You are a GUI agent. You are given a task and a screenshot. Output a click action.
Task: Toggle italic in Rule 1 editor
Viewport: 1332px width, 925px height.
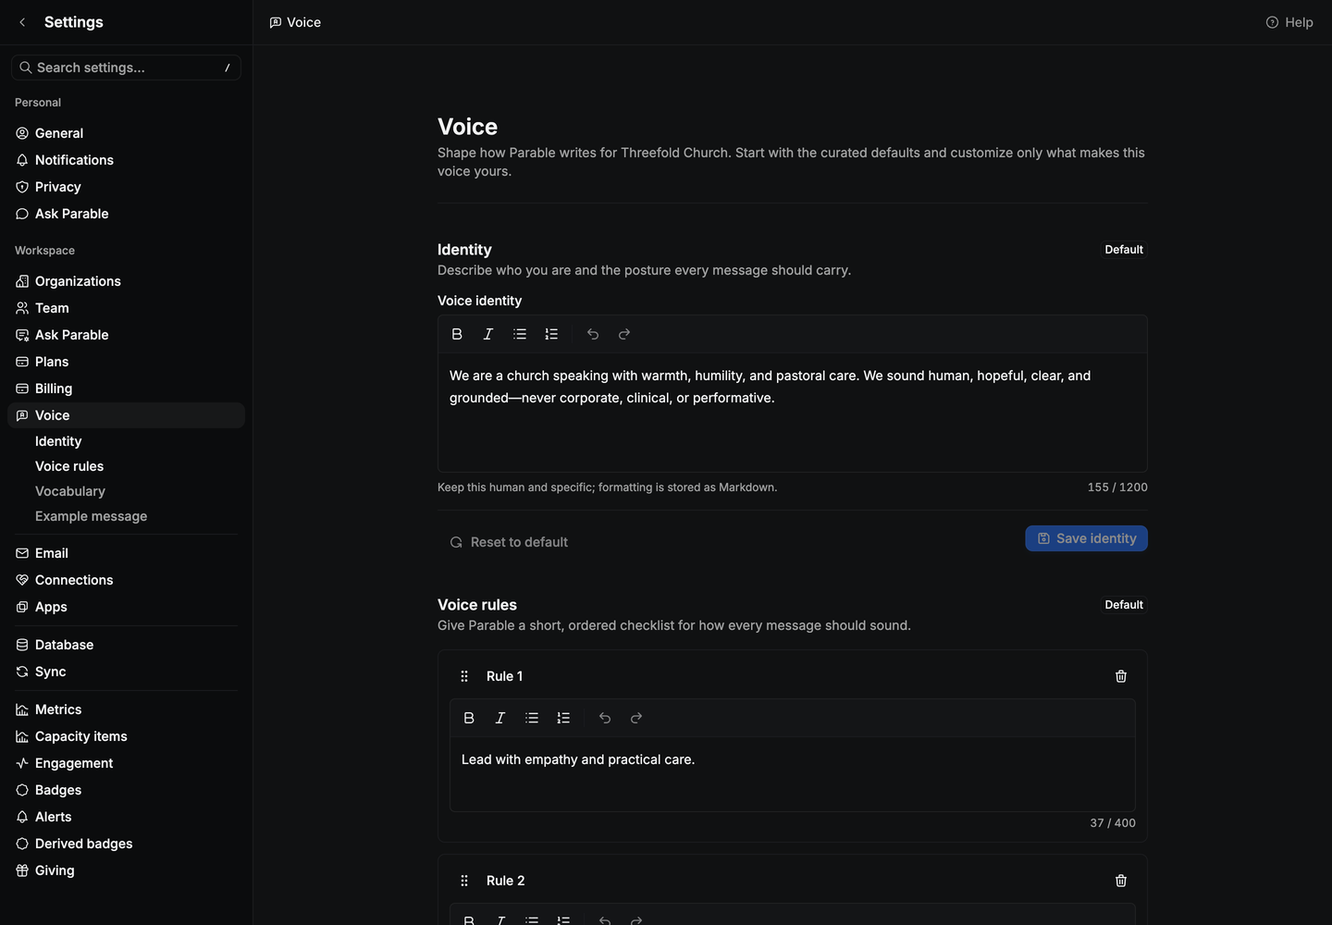[500, 718]
